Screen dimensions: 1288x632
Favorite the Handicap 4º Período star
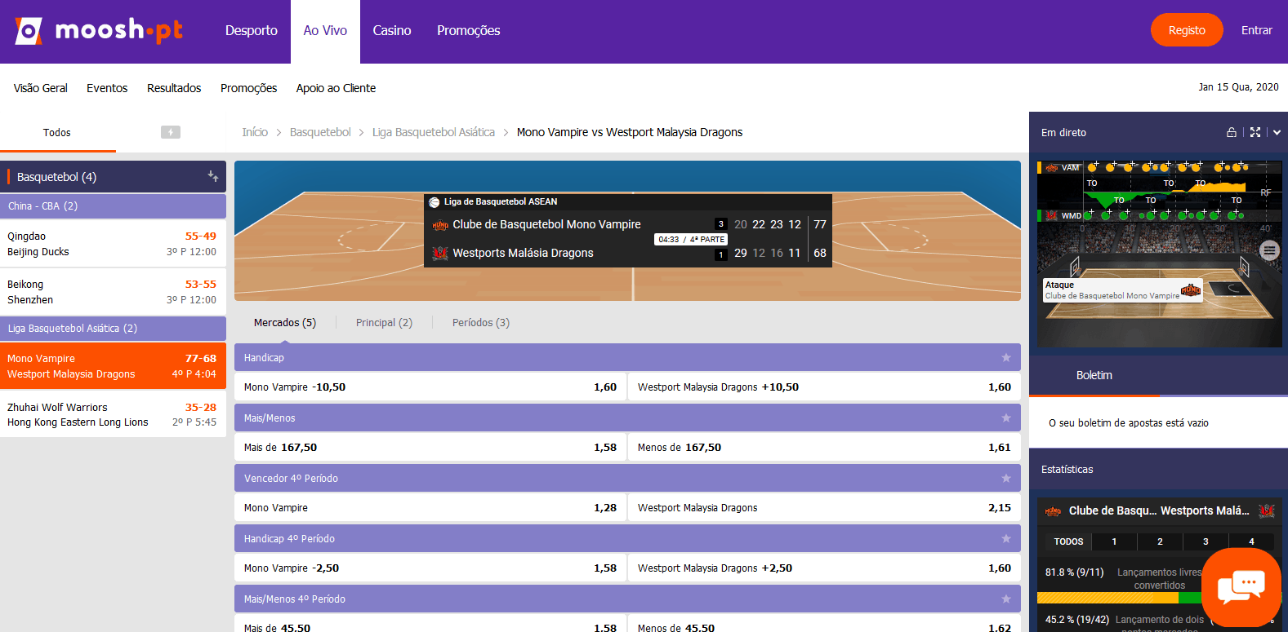[x=1006, y=539]
